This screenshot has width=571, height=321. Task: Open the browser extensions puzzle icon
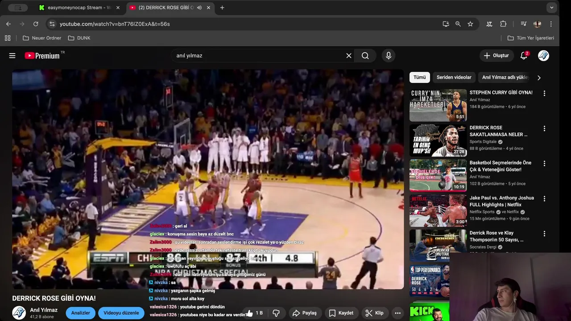pos(503,24)
